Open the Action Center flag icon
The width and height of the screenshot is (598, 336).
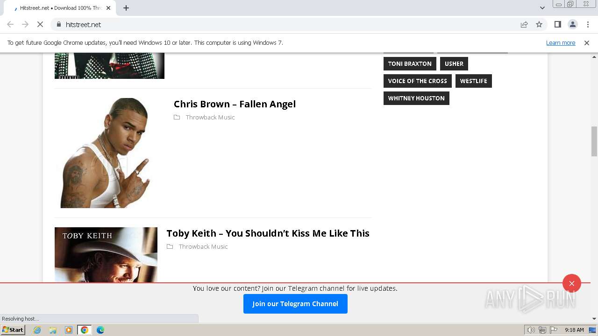(x=554, y=330)
